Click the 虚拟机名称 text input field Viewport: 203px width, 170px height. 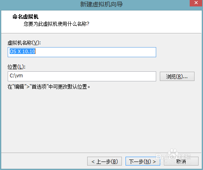point(82,52)
